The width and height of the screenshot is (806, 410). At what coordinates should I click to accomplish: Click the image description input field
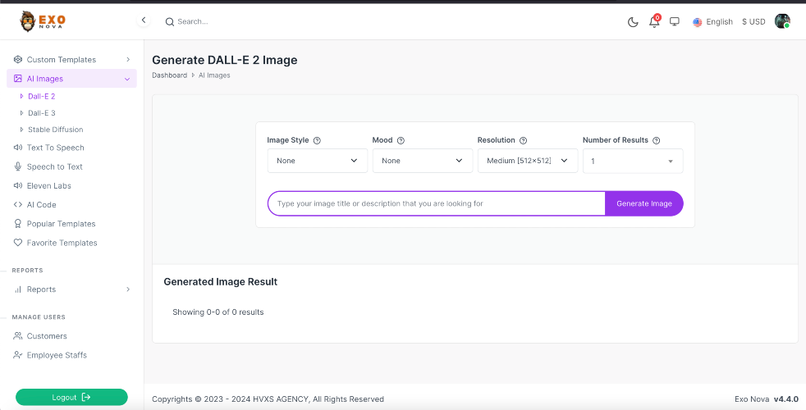[437, 203]
